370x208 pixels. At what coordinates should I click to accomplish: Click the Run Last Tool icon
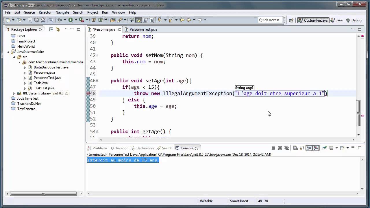82,20
